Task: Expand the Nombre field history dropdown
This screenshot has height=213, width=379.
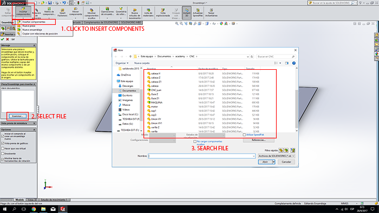Action: pyautogui.click(x=253, y=156)
